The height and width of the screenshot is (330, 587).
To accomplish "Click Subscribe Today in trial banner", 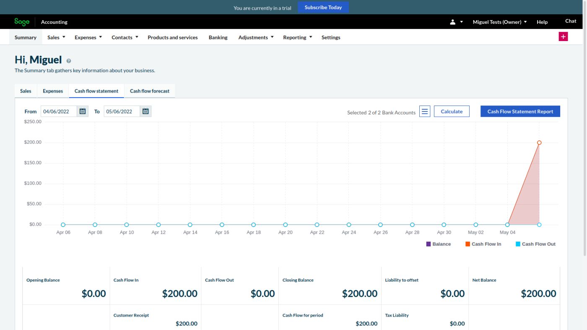I will [x=323, y=8].
